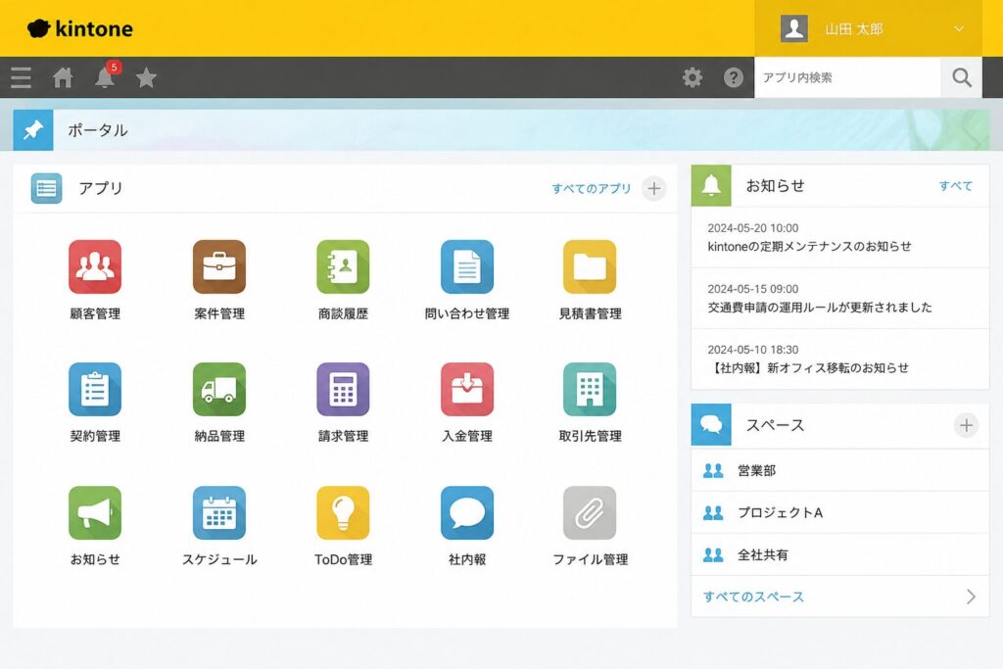Click the portal pin icon

[33, 130]
